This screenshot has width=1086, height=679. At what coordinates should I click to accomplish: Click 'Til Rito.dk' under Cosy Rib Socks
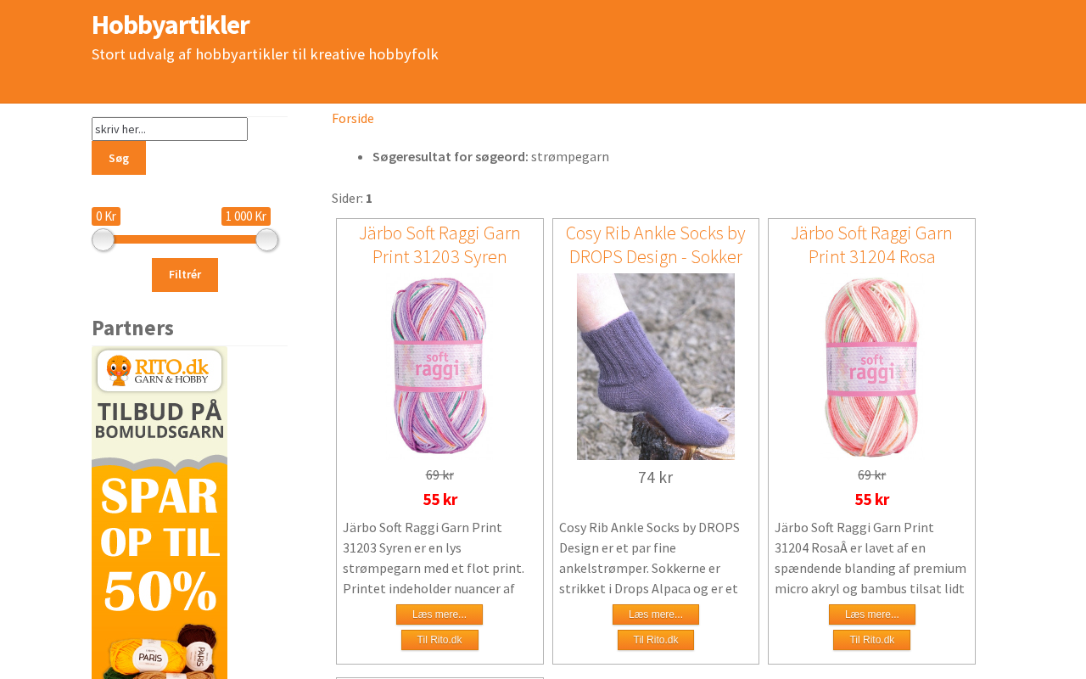click(x=656, y=640)
